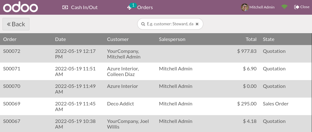
Task: Click the green Wi-Fi connection status icon
Action: click(x=284, y=7)
